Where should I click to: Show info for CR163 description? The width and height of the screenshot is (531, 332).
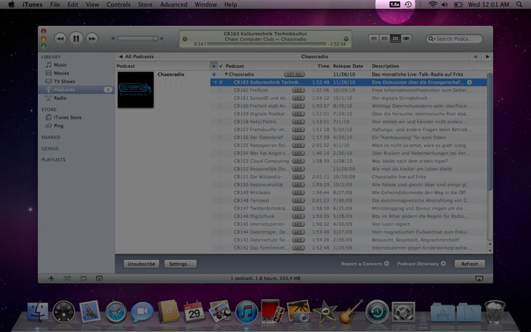click(469, 82)
